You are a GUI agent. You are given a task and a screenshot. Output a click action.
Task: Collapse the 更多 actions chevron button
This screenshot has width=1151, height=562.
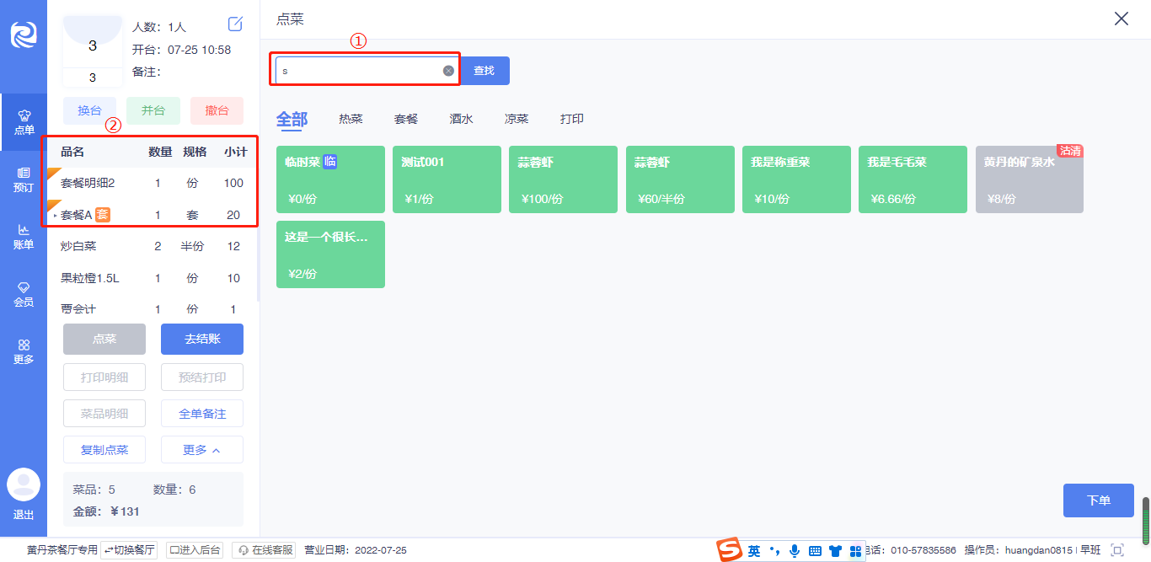tap(202, 450)
